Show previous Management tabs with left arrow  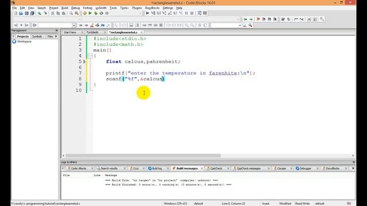[x=13, y=37]
